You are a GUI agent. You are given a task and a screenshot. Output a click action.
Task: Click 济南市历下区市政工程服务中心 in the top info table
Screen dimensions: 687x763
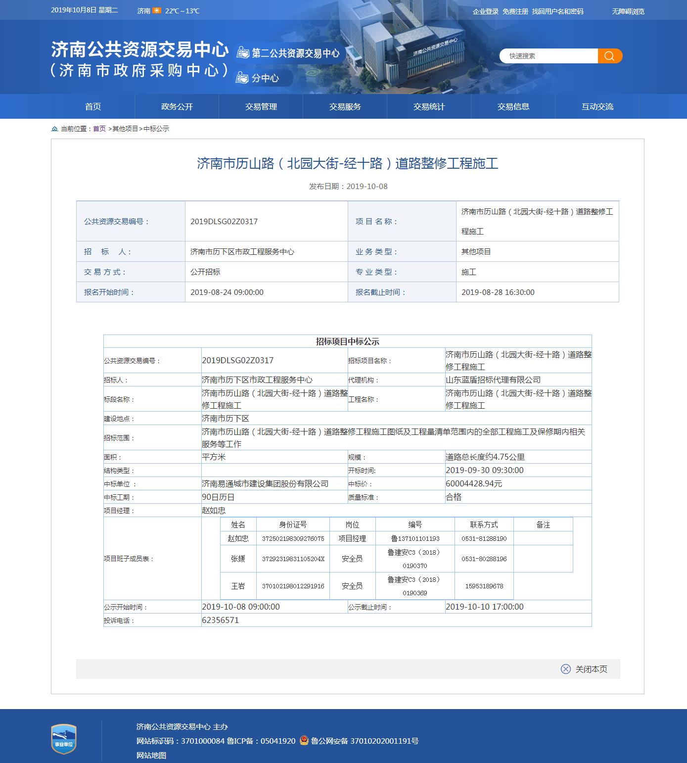click(242, 251)
